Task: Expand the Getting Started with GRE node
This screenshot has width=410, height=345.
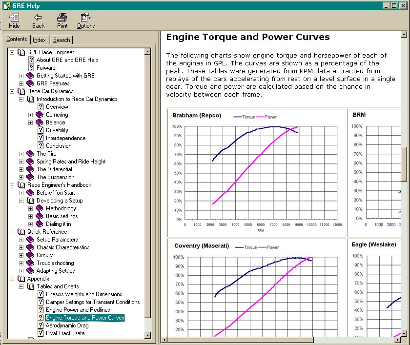Action: click(x=21, y=76)
